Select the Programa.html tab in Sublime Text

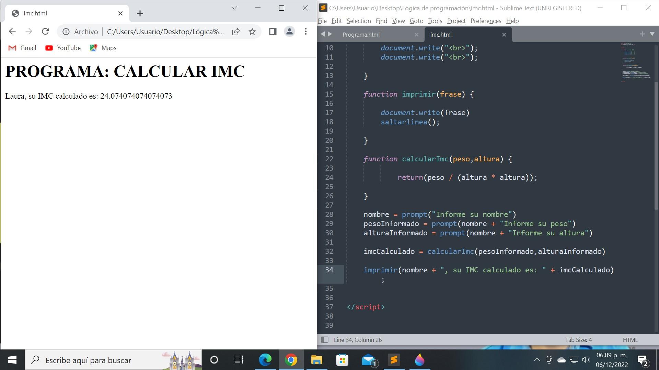pyautogui.click(x=360, y=34)
